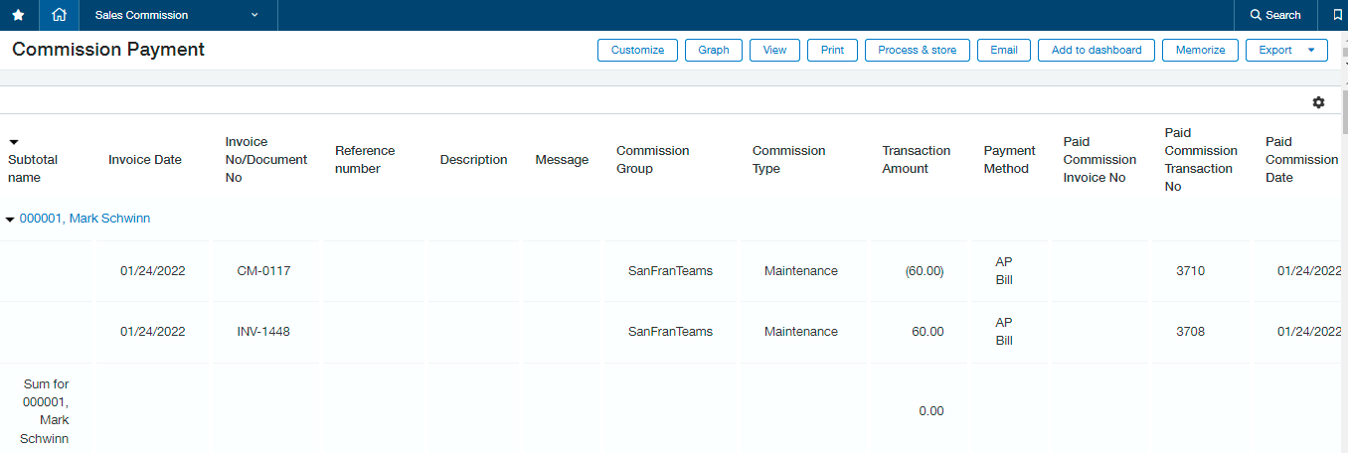The width and height of the screenshot is (1348, 453).
Task: Open the 000001, Mark Schwinn link
Action: click(84, 219)
